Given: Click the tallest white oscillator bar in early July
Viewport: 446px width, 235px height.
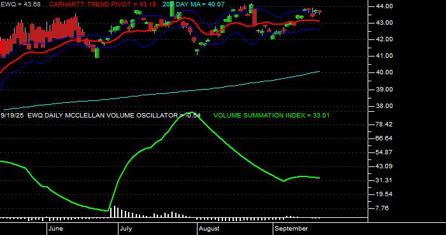Looking at the screenshot, I should click(x=114, y=211).
